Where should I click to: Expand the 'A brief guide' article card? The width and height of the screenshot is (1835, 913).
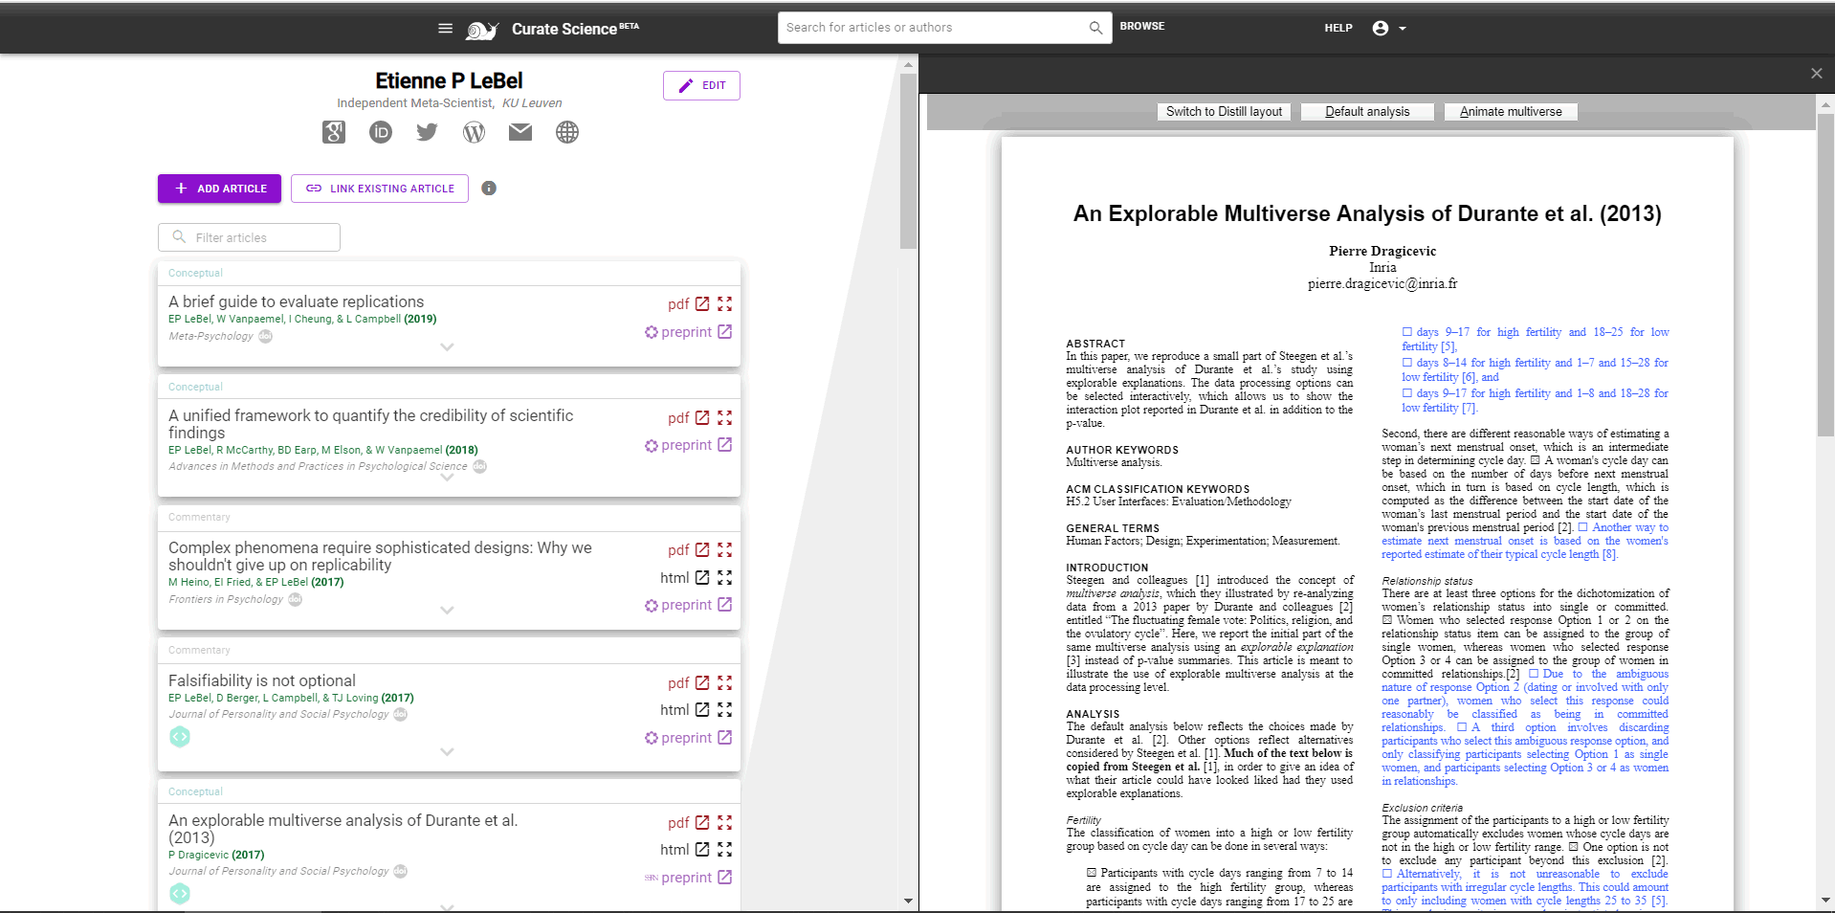click(447, 347)
